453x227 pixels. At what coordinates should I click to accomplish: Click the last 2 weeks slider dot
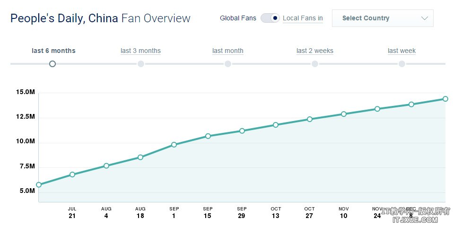pyautogui.click(x=314, y=64)
